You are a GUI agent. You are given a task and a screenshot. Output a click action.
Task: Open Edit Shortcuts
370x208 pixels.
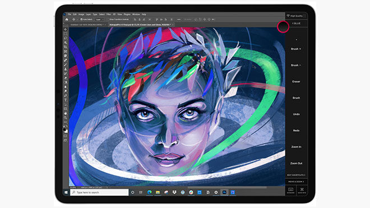[x=296, y=175]
